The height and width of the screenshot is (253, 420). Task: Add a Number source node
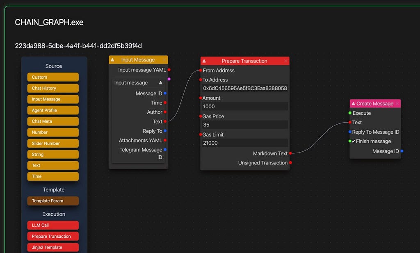tap(53, 132)
